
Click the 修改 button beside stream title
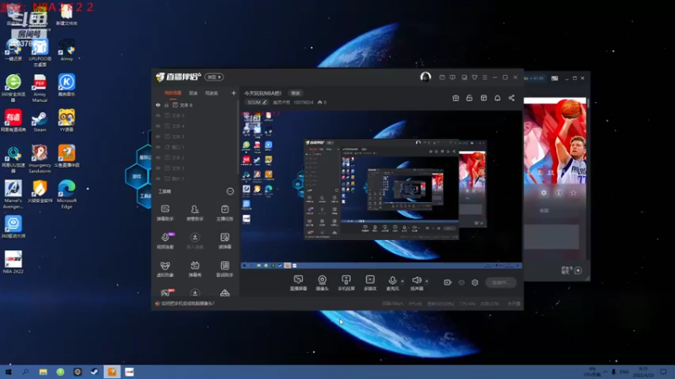point(295,93)
